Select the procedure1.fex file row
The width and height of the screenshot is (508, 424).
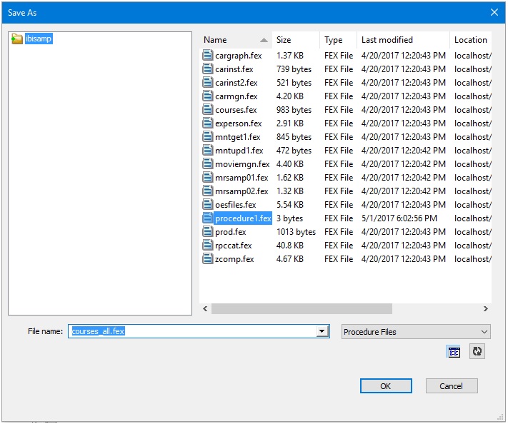(243, 218)
